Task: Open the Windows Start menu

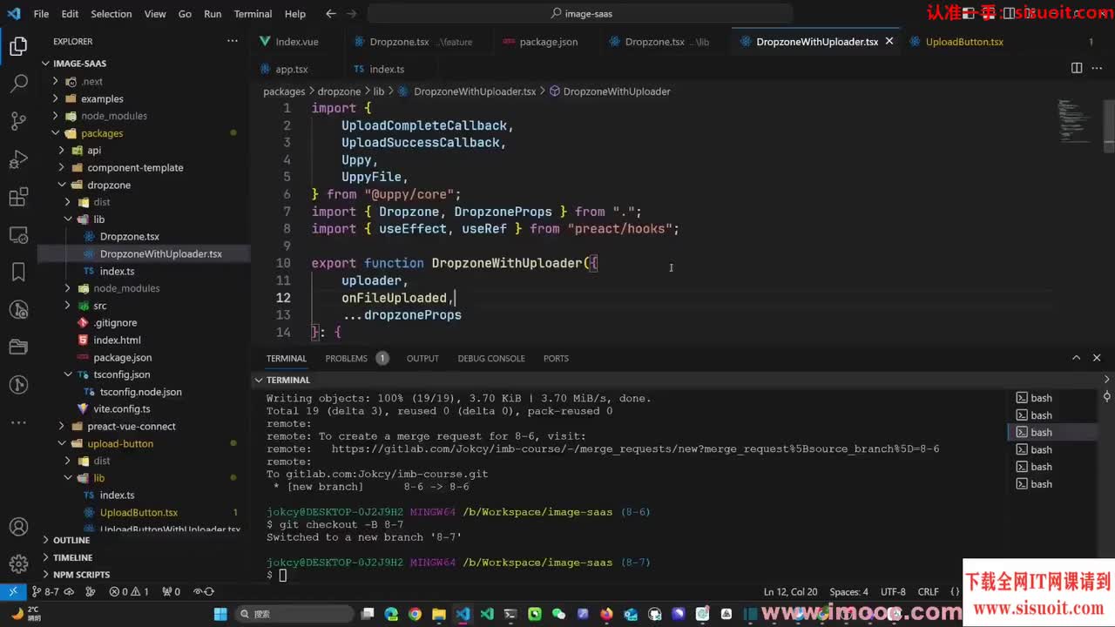Action: [x=220, y=614]
